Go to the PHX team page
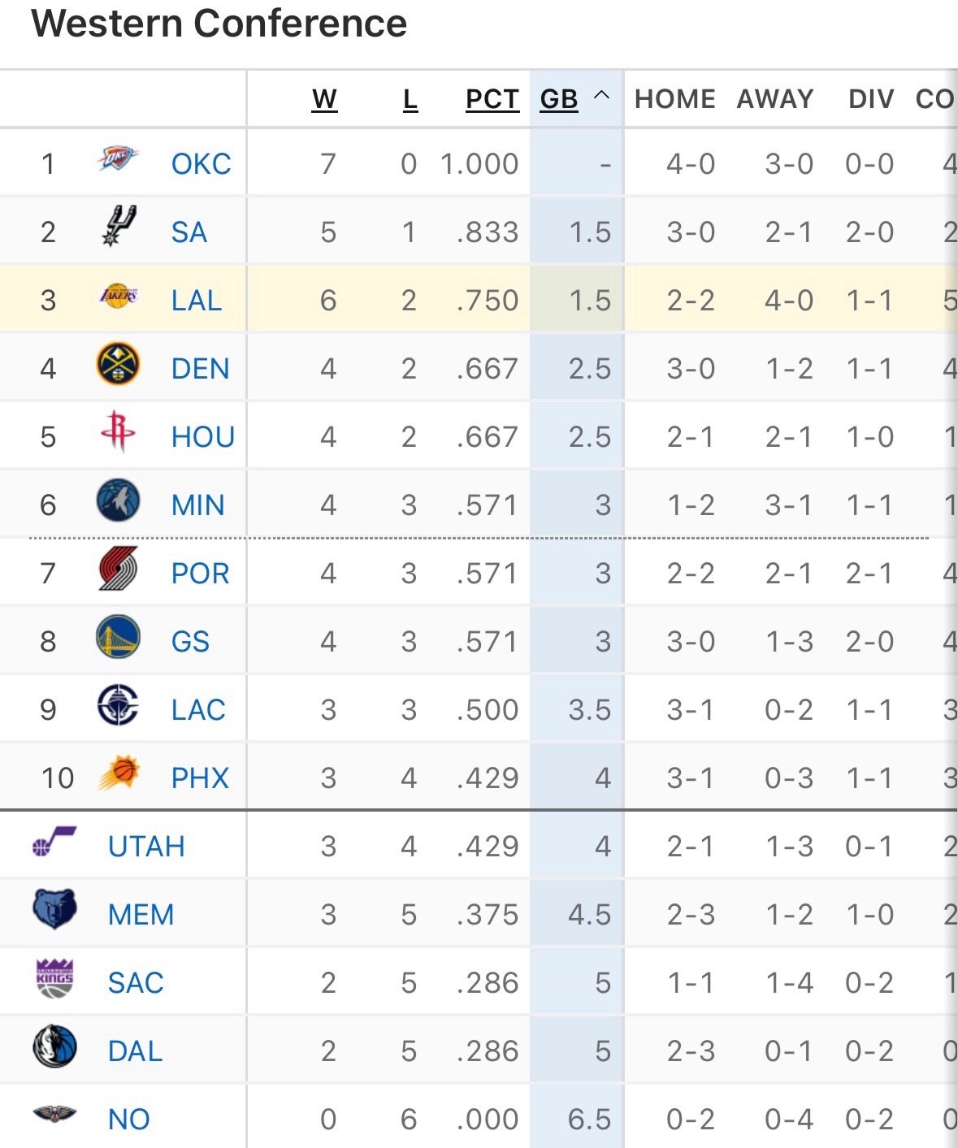Image resolution: width=958 pixels, height=1148 pixels. 200,778
